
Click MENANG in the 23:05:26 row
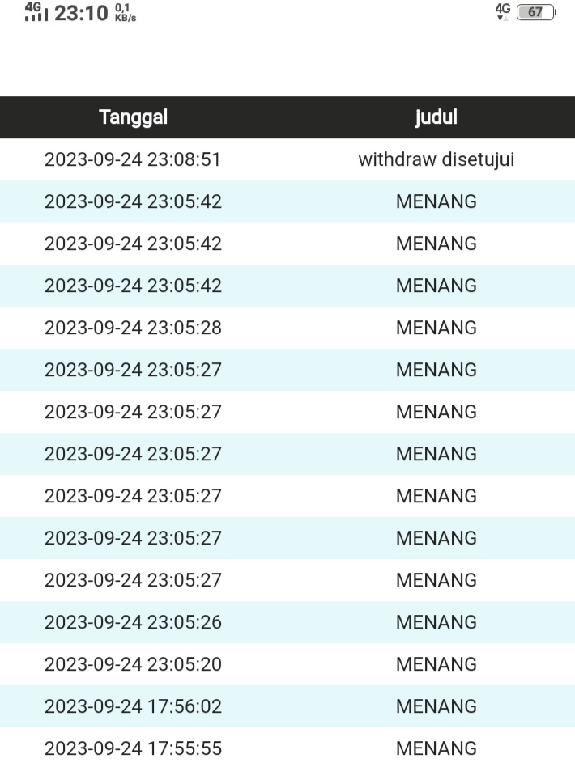pos(436,623)
